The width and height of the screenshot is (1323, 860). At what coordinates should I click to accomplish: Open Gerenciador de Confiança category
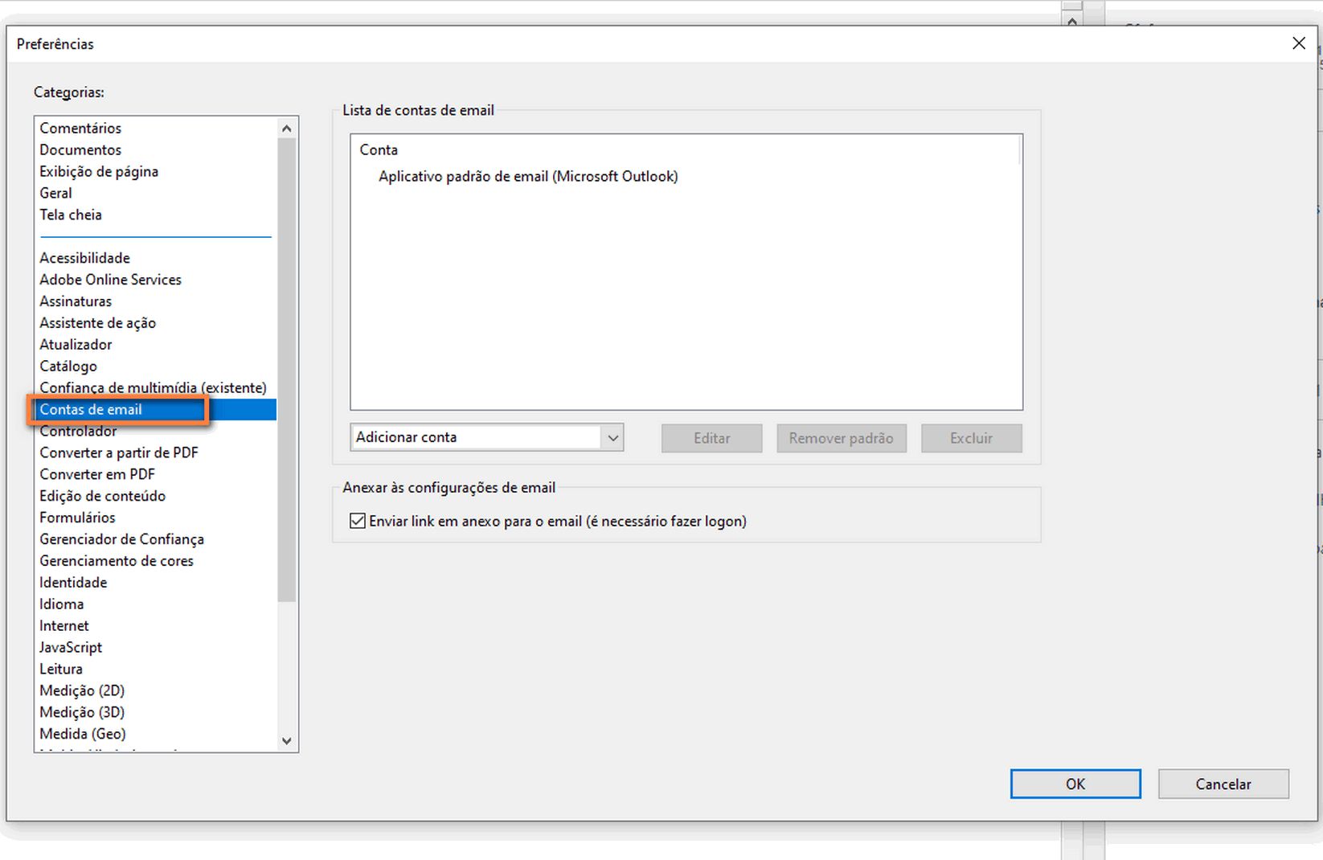(x=121, y=540)
